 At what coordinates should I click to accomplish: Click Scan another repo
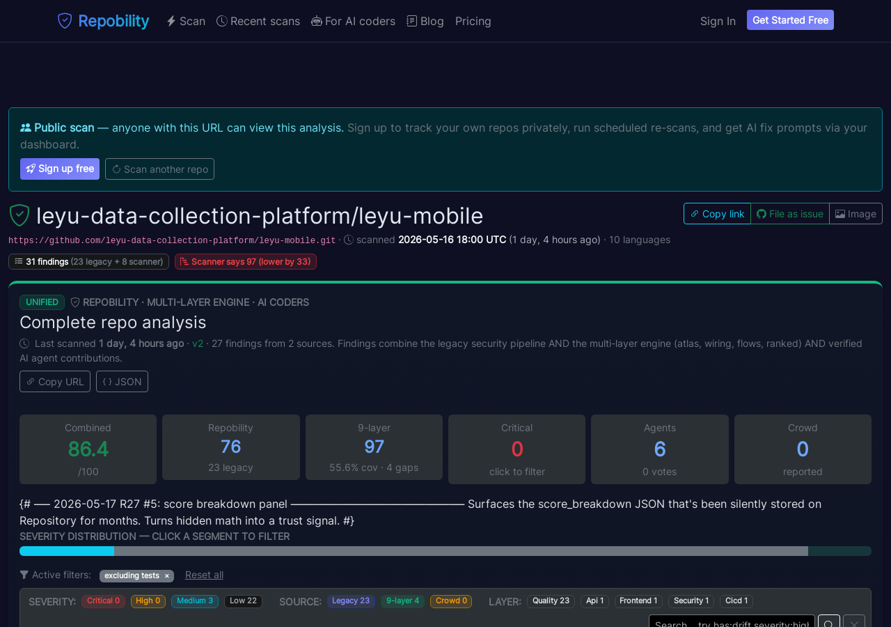[x=159, y=169]
